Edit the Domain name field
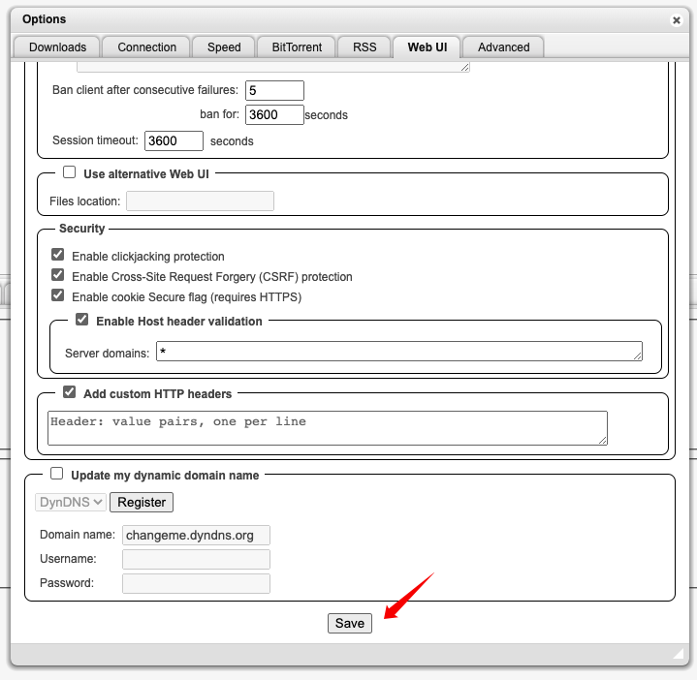 (x=196, y=536)
